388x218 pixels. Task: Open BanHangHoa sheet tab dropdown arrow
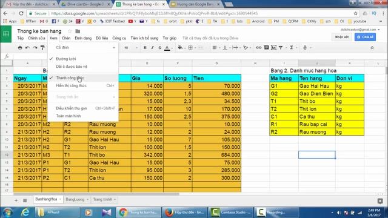tap(60, 199)
